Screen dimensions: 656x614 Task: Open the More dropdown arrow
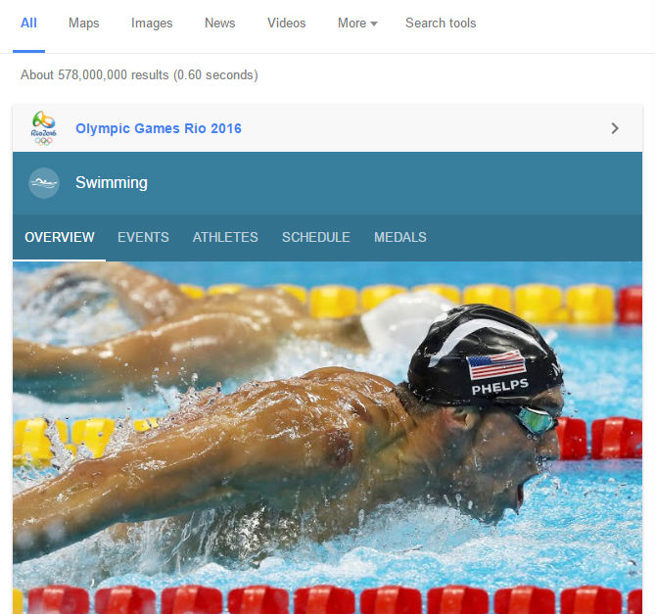click(x=374, y=24)
